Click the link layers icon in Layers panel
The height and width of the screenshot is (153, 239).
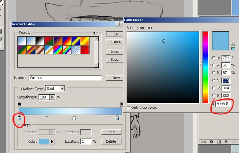(x=204, y=142)
